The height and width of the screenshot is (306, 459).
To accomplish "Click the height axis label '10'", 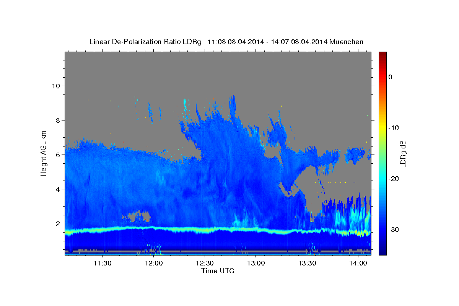I will [56, 86].
